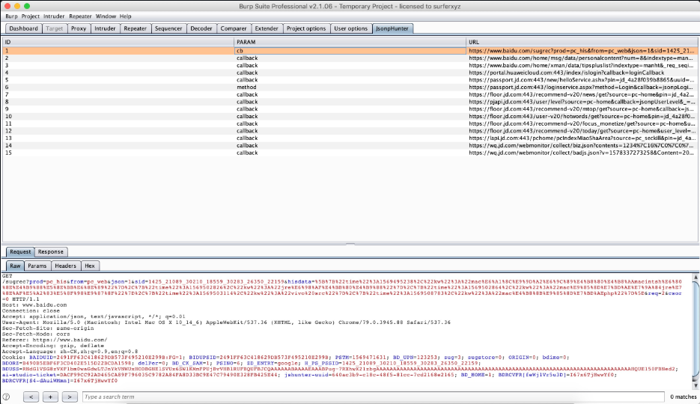The width and height of the screenshot is (700, 404).
Task: Switch to the Sequencer tab
Action: [x=168, y=28]
